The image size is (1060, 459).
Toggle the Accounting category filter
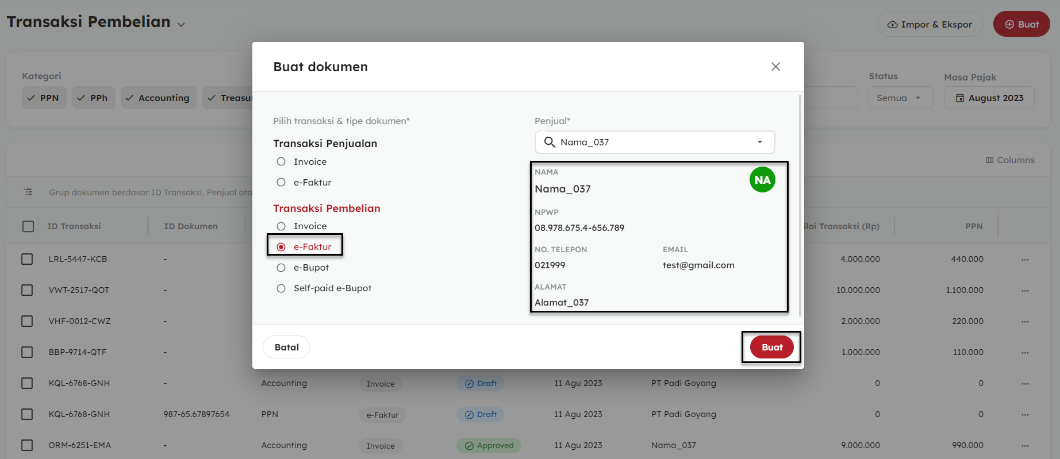(x=158, y=98)
